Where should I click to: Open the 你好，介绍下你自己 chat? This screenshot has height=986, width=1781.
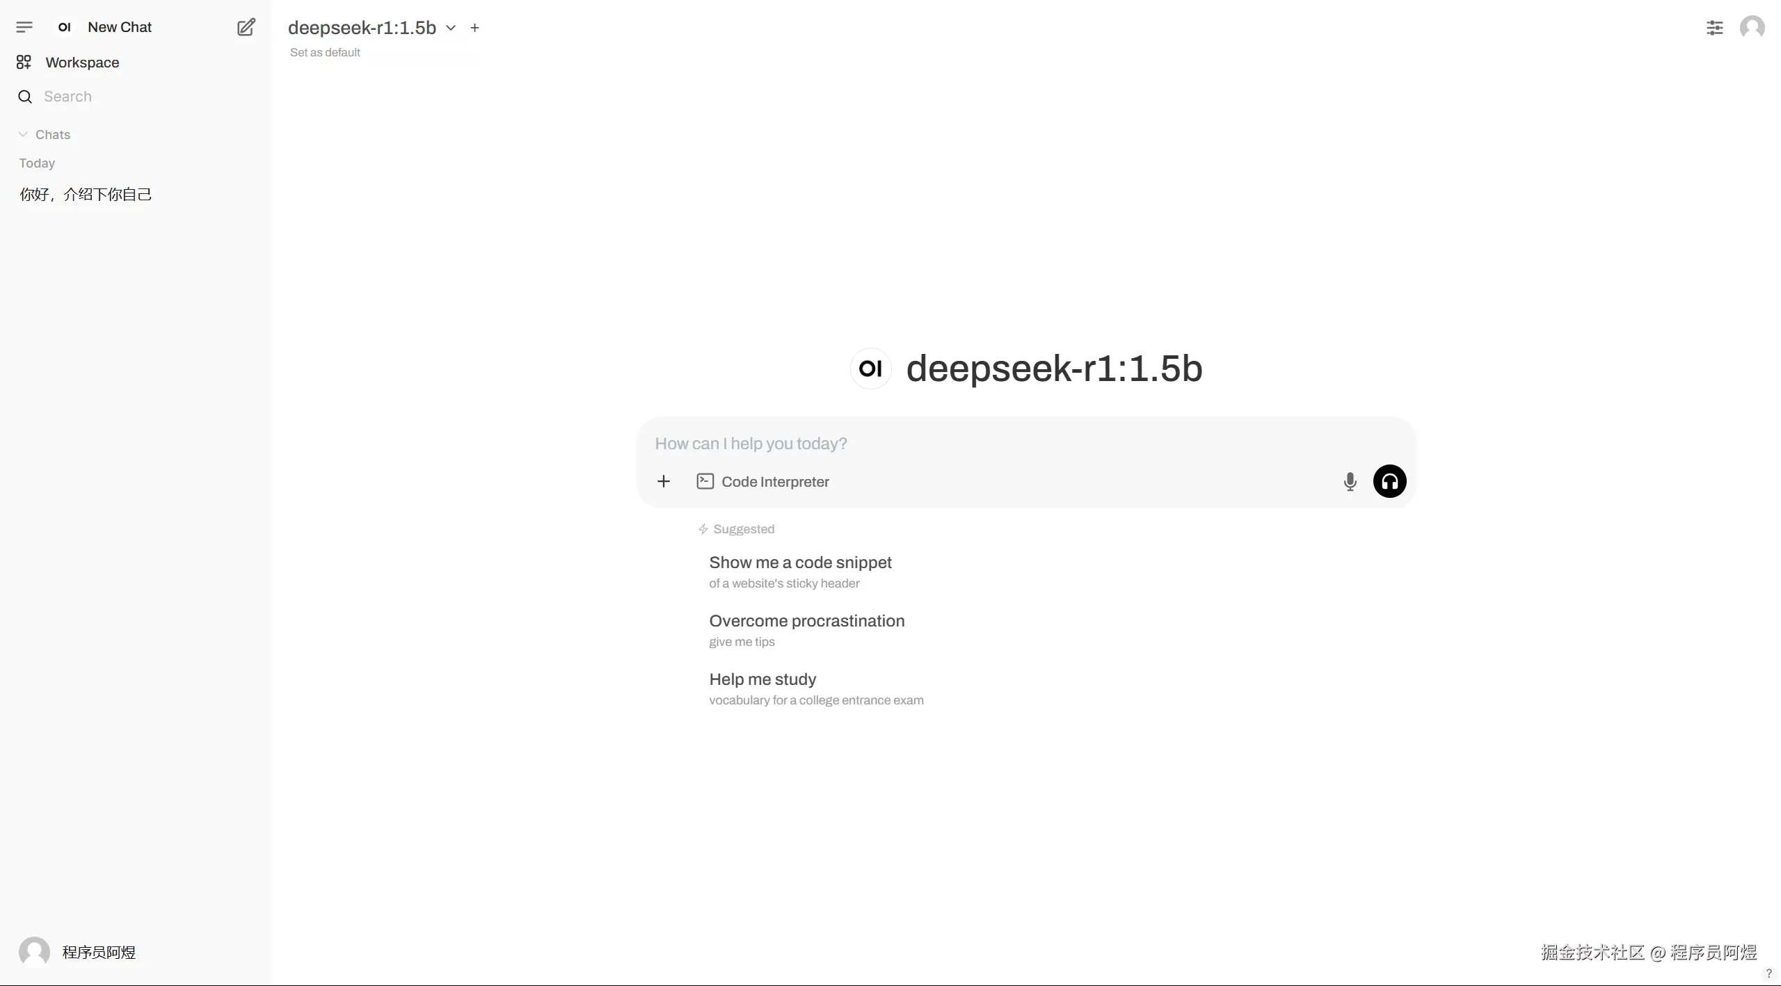[86, 195]
